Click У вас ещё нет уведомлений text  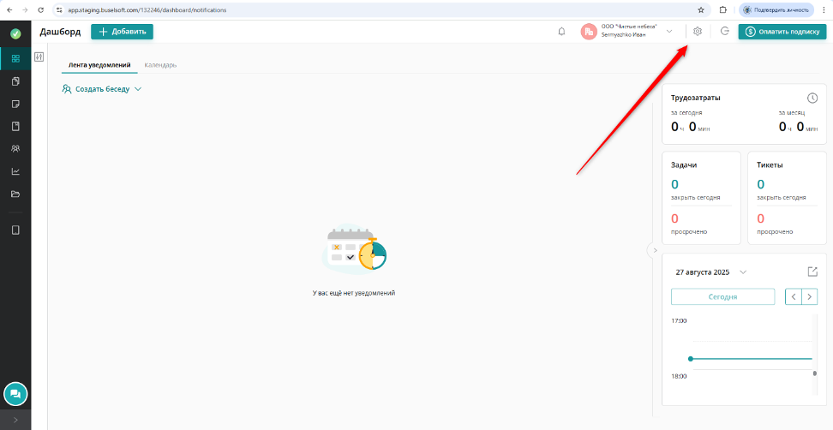click(354, 292)
